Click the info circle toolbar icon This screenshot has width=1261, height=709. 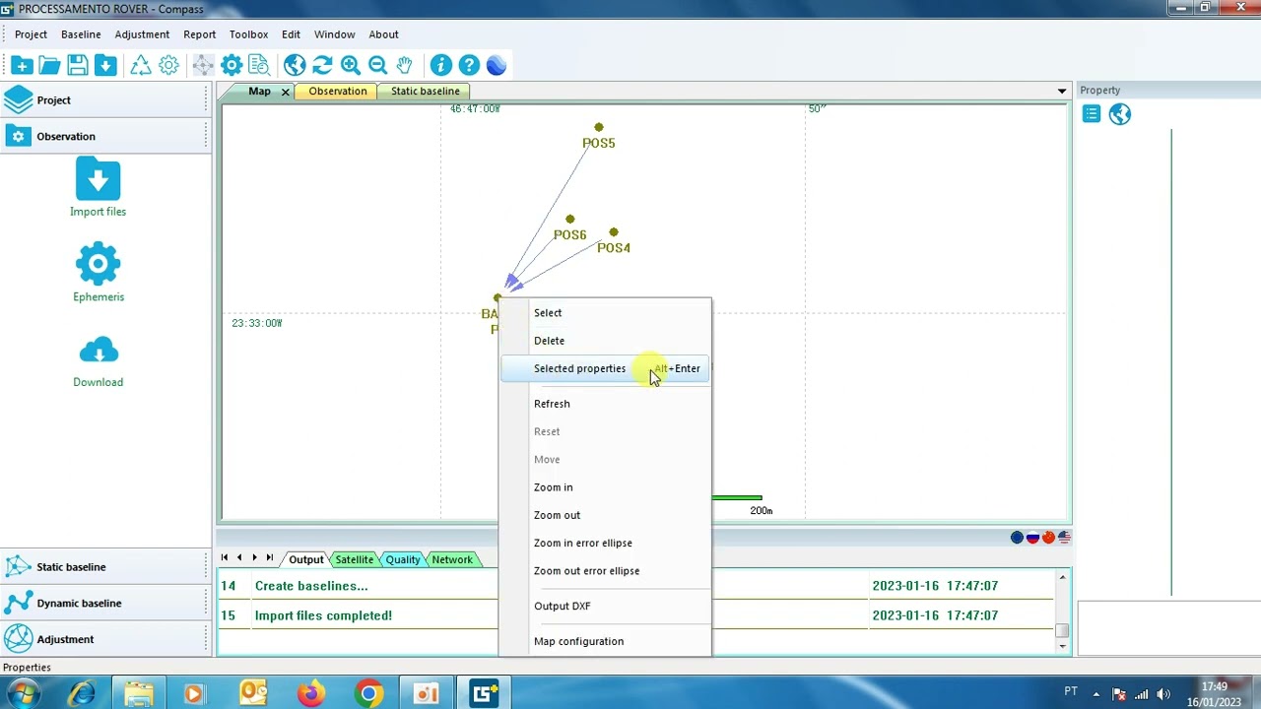click(x=440, y=65)
